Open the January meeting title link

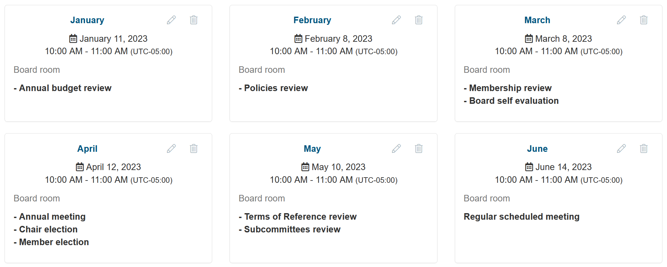[x=87, y=20]
